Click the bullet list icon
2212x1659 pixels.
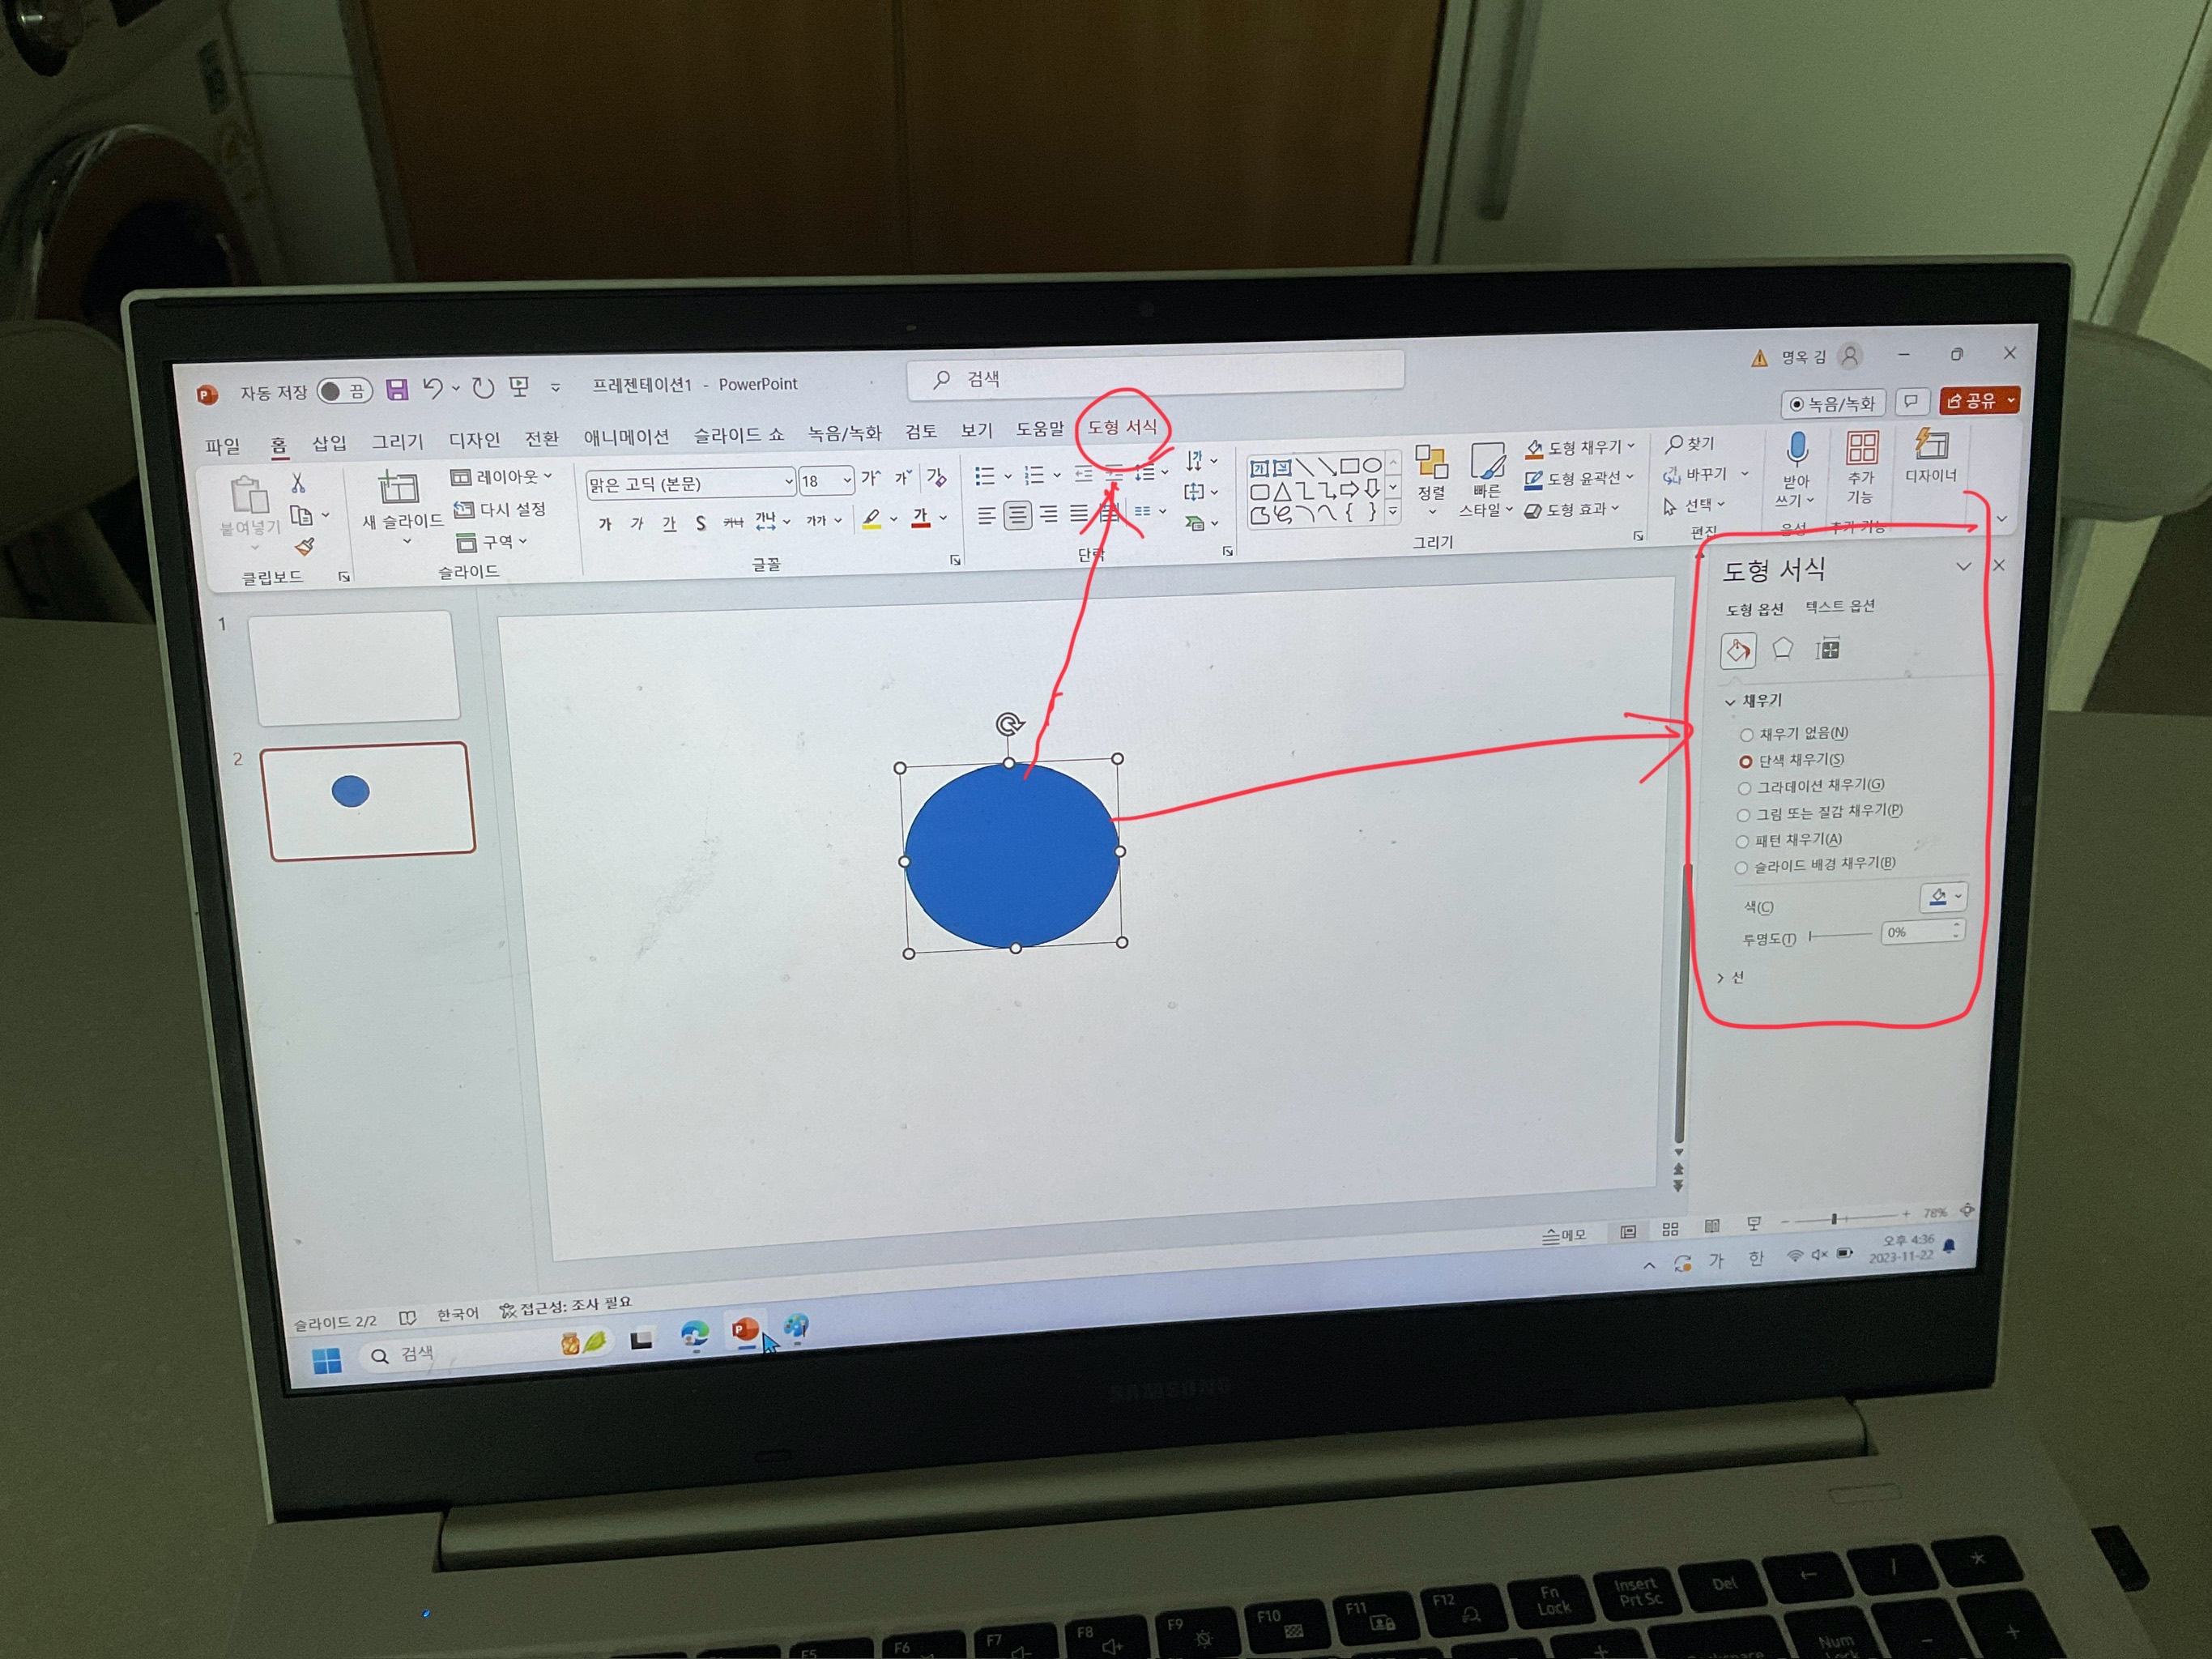point(985,477)
